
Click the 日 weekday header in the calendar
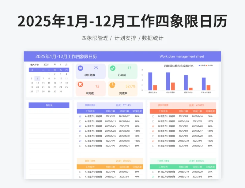click(x=32, y=70)
